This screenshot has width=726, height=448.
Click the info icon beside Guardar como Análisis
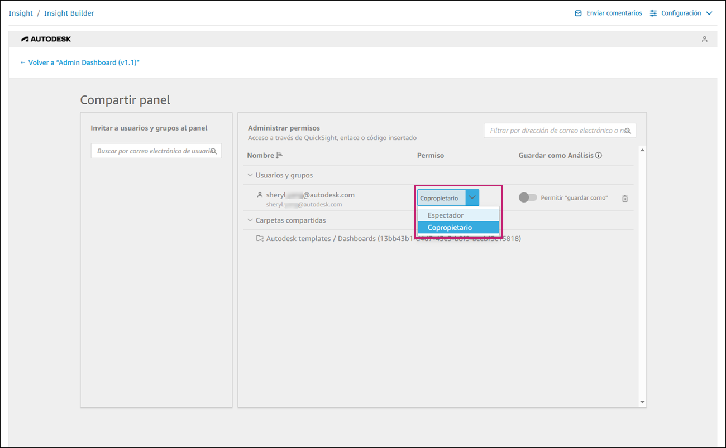pos(599,156)
